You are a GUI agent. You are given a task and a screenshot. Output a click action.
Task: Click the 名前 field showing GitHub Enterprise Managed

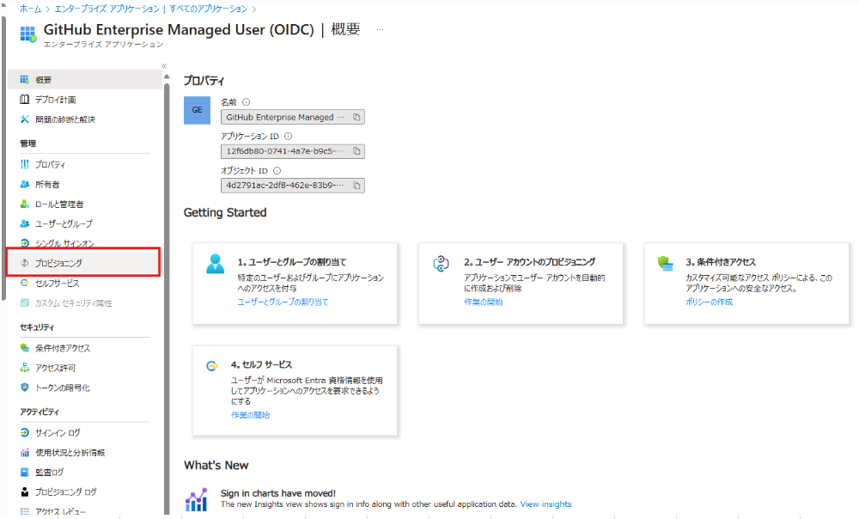pos(293,117)
